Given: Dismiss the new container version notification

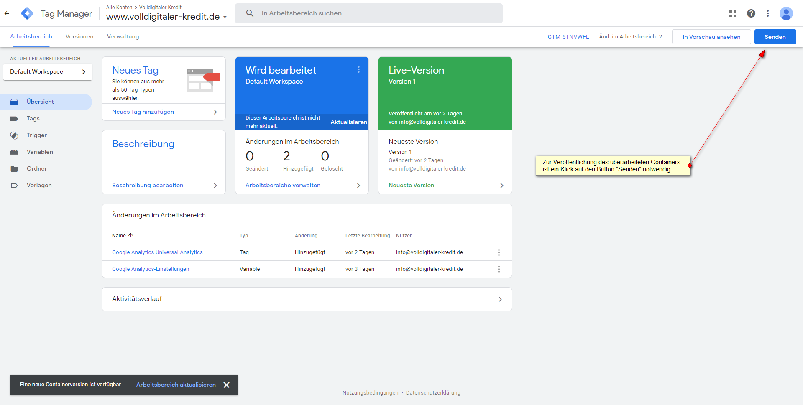Looking at the screenshot, I should click(226, 385).
